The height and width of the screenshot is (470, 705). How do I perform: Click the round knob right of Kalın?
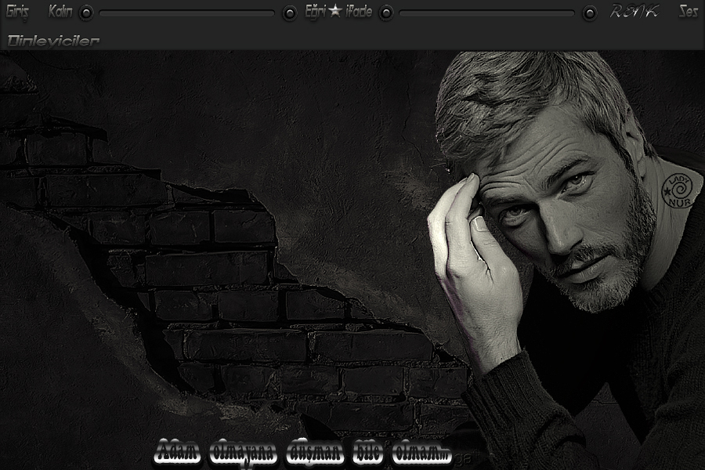coord(86,13)
